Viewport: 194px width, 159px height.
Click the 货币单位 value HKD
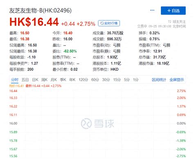115,69
